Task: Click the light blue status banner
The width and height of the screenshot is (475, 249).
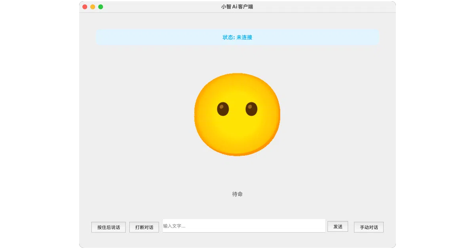Action: 237,37
